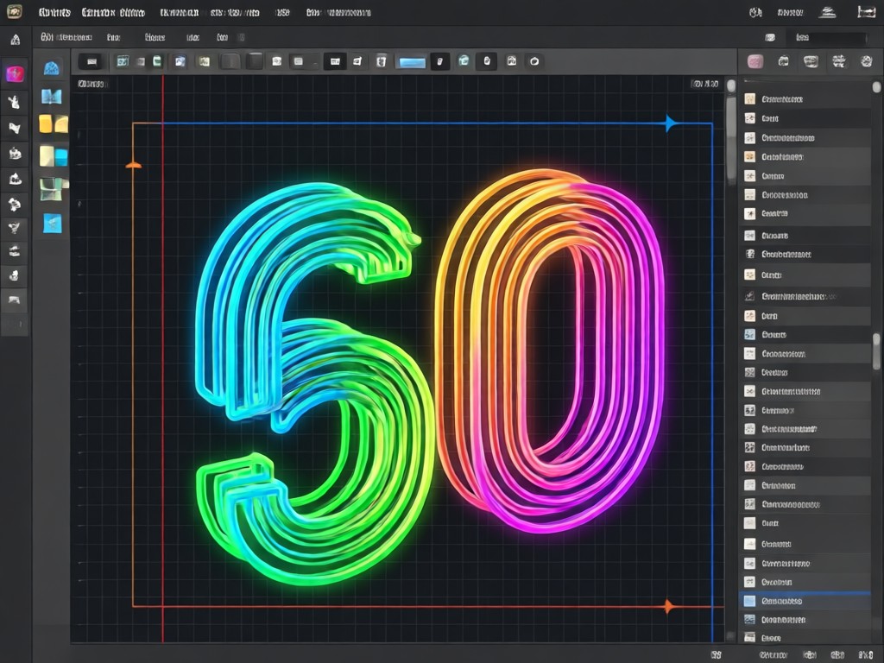Image resolution: width=884 pixels, height=663 pixels.
Task: Select the light blue bar in top toolbar
Action: click(x=412, y=62)
